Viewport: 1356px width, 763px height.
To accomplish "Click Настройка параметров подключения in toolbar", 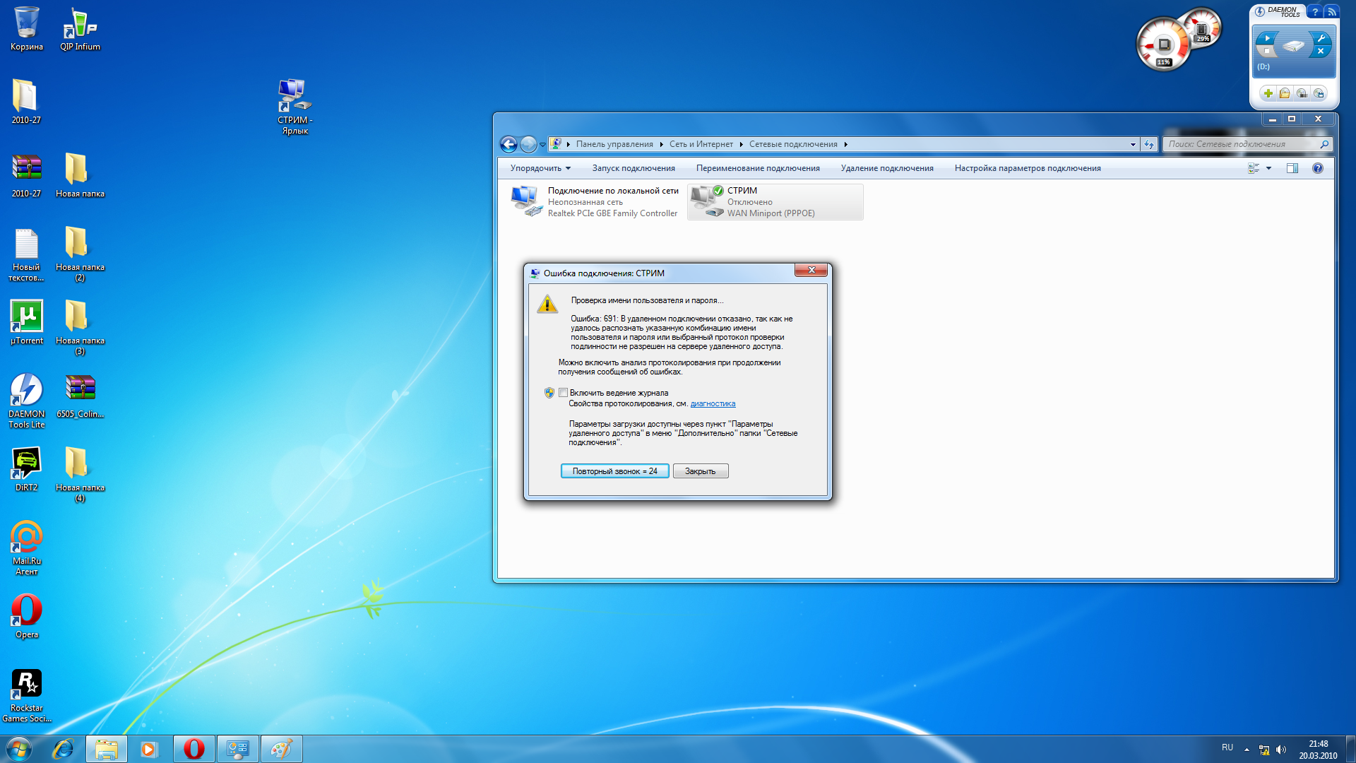I will click(x=1028, y=168).
